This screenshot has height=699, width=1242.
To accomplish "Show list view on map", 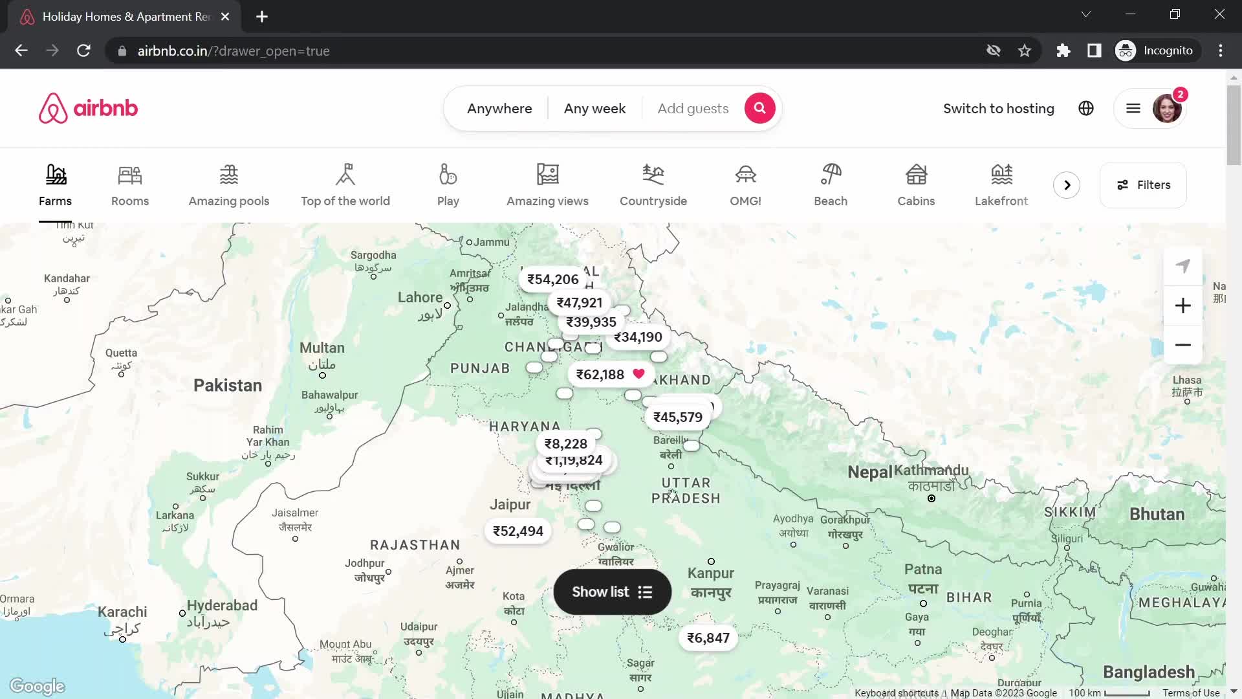I will tap(613, 592).
